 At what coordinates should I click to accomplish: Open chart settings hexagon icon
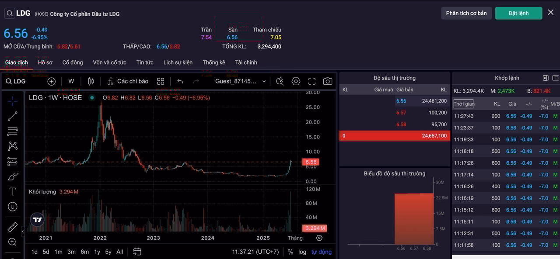(x=296, y=81)
